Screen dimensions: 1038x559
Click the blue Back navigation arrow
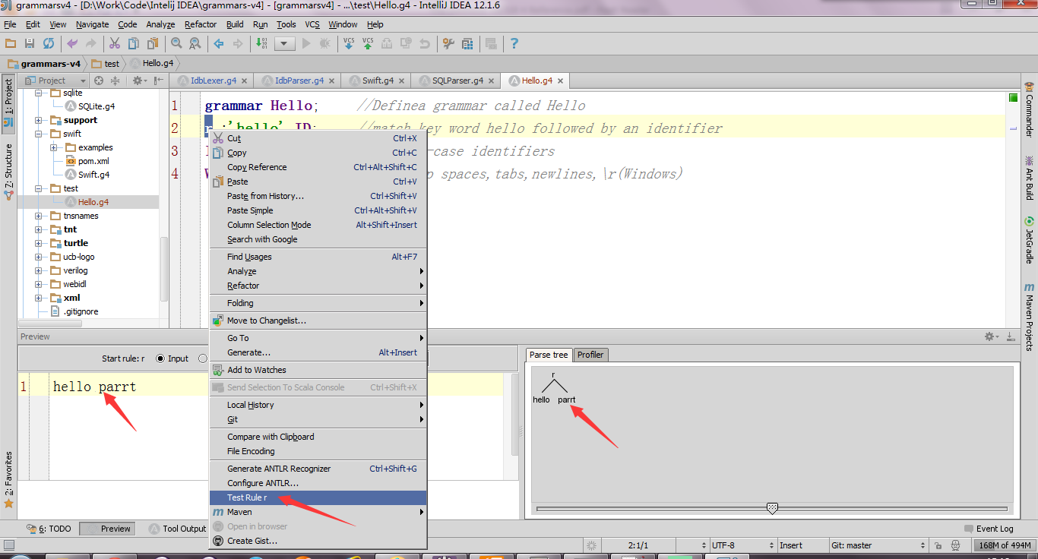coord(219,43)
